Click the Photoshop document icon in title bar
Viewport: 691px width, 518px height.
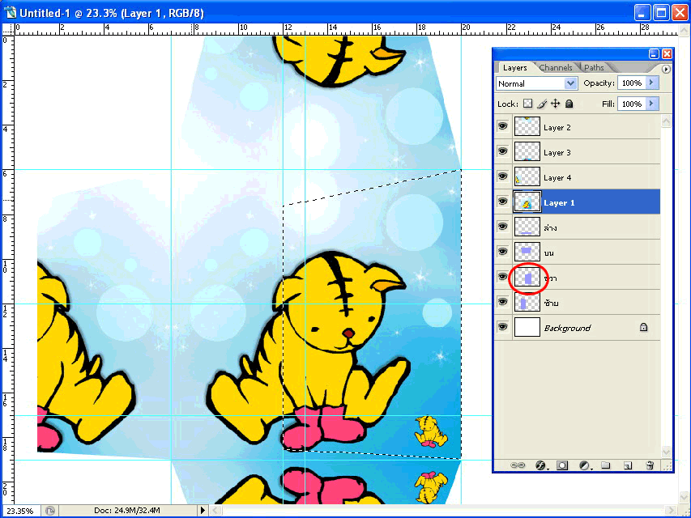10,13
